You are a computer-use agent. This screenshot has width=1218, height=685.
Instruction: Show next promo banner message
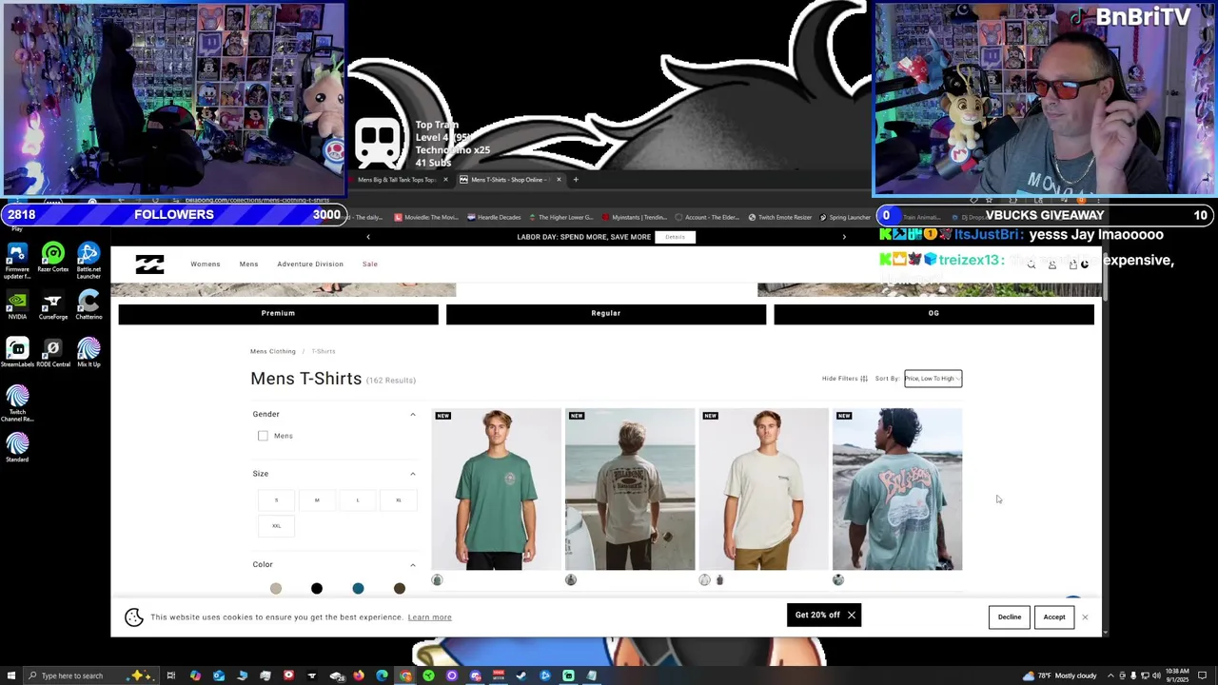(x=844, y=237)
